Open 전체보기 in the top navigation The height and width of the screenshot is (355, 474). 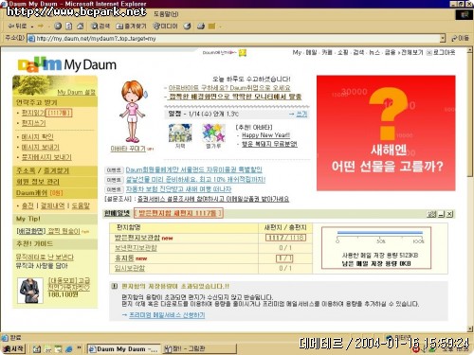point(412,52)
